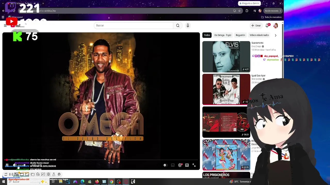Open Firefox from the taskbar
330x185 pixels.
coord(97,182)
